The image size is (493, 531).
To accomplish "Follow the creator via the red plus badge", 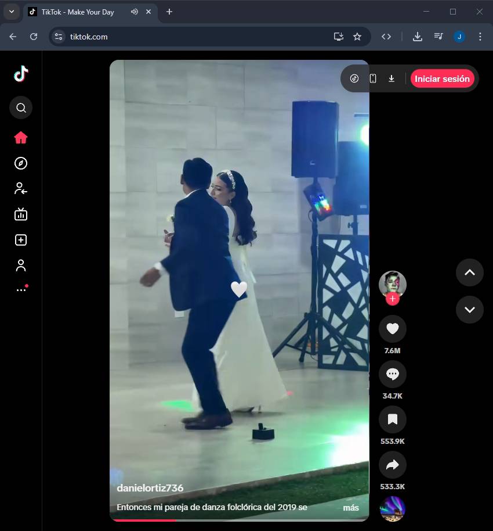I will [x=393, y=299].
